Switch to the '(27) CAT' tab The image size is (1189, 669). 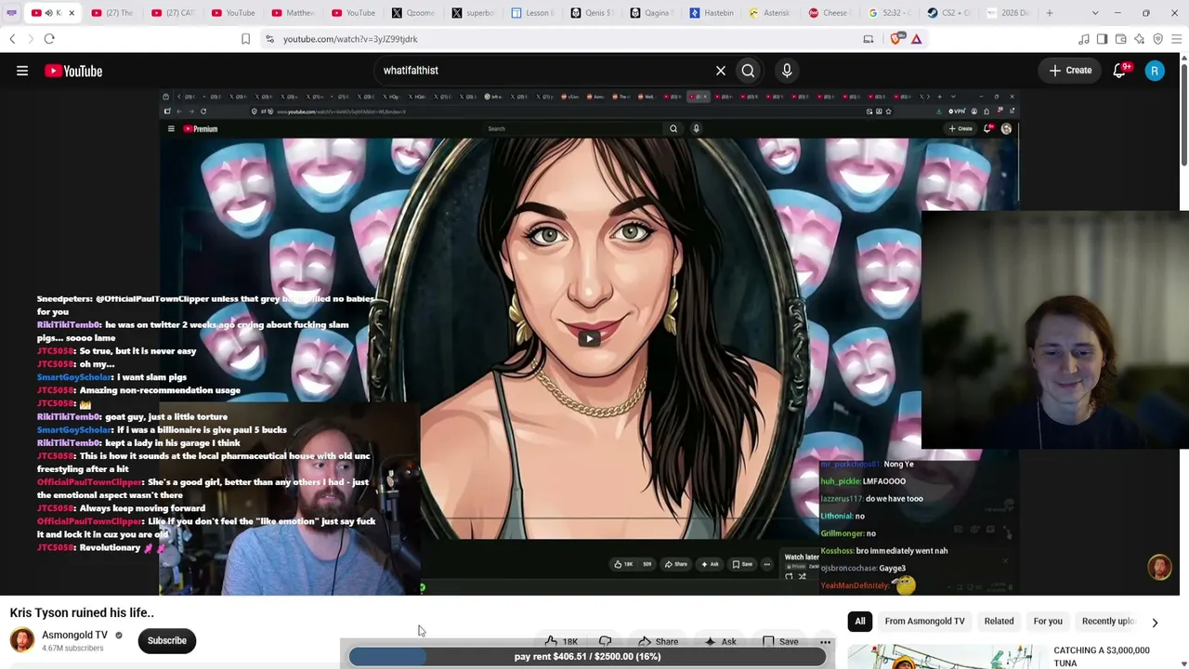(x=173, y=13)
